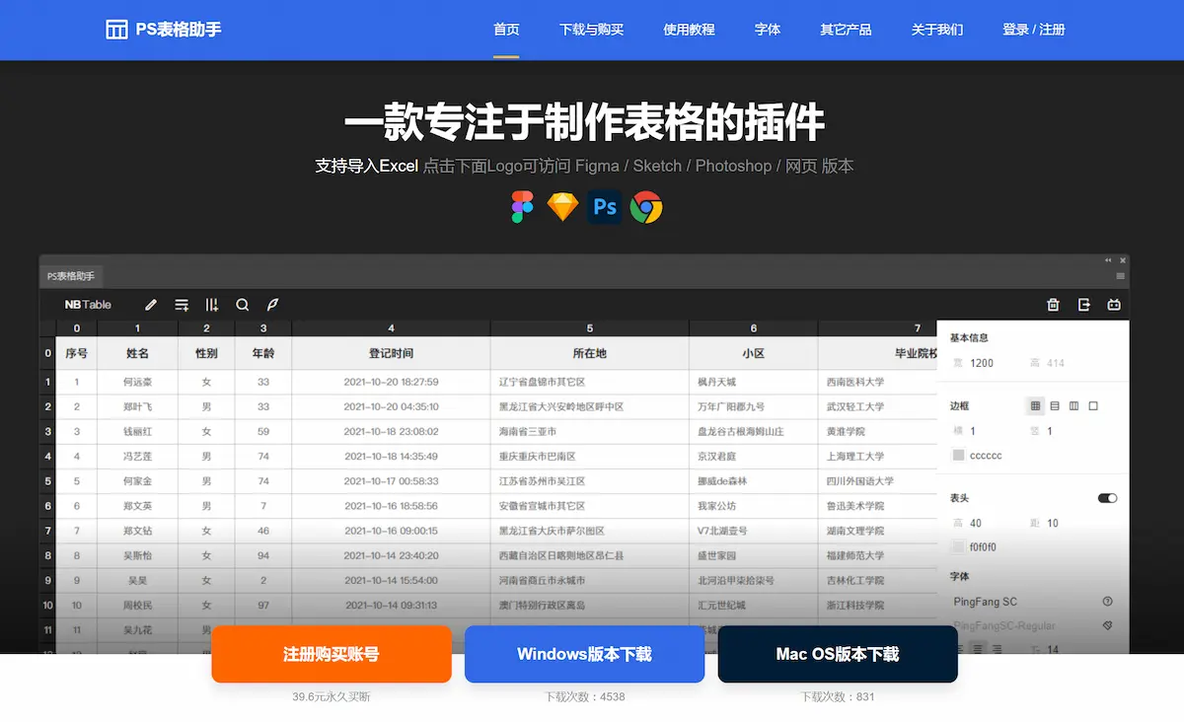The height and width of the screenshot is (722, 1184).
Task: Click the cccccc border color swatch
Action: [958, 456]
